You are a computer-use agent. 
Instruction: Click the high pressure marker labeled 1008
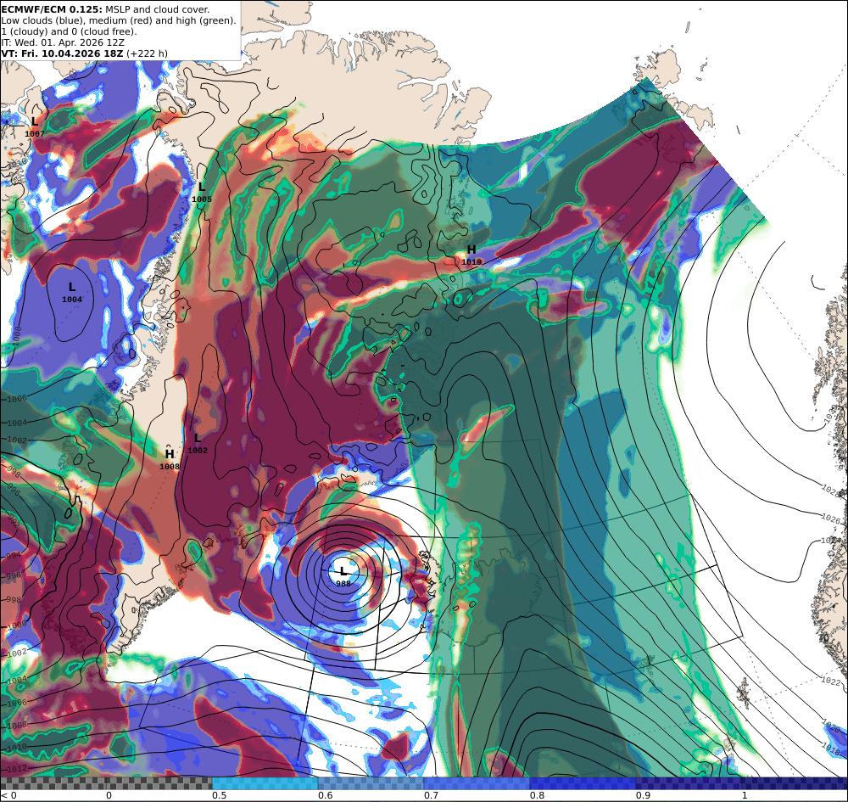tap(170, 459)
